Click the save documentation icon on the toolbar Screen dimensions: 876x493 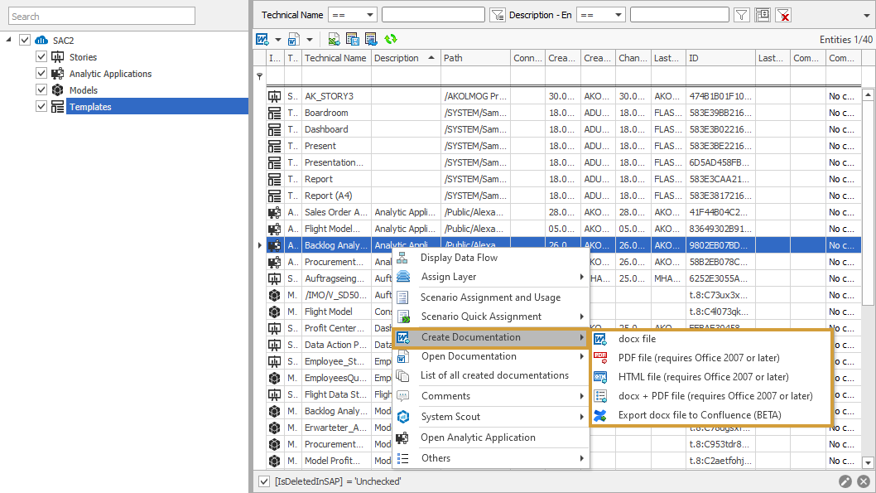(352, 38)
